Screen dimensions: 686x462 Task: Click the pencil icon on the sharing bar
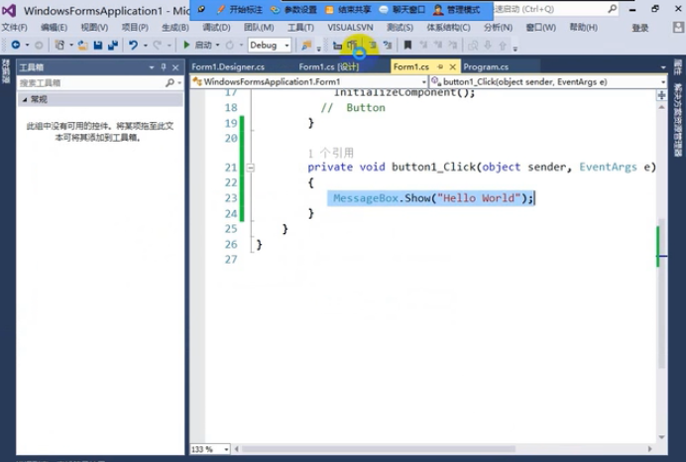[221, 9]
